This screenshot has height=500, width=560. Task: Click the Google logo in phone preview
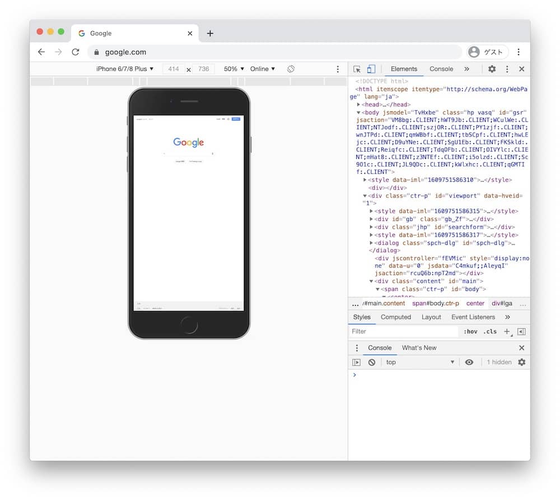(189, 142)
